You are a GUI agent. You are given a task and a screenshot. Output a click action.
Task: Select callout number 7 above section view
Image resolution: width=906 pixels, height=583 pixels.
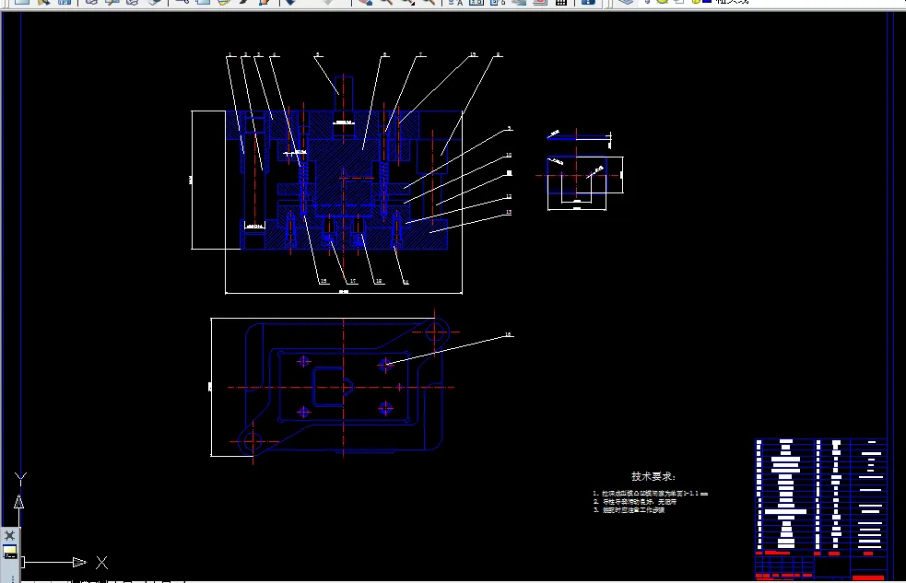pyautogui.click(x=420, y=54)
